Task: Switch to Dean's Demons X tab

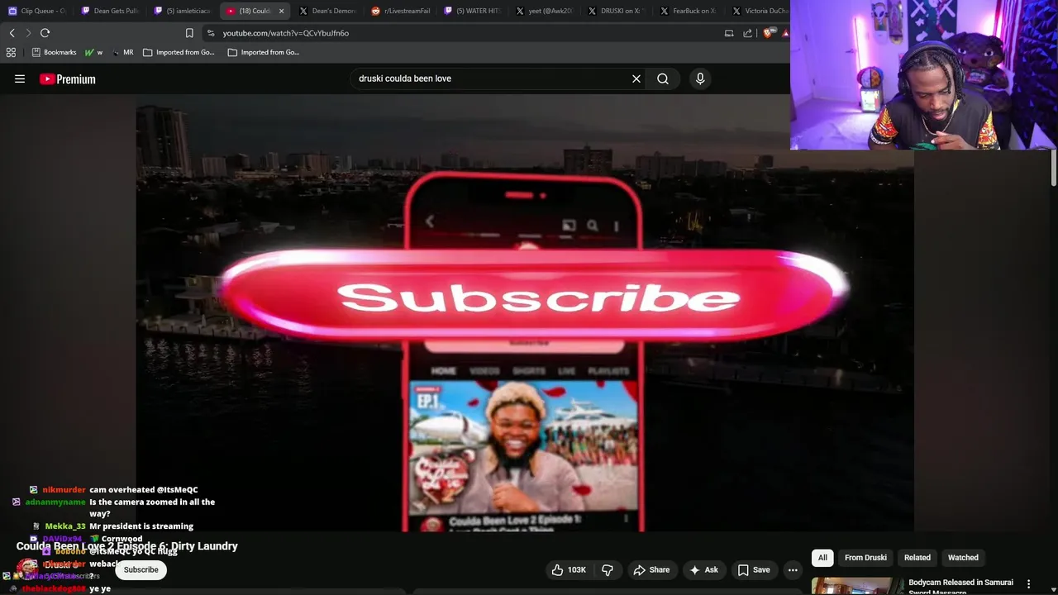Action: coord(328,11)
